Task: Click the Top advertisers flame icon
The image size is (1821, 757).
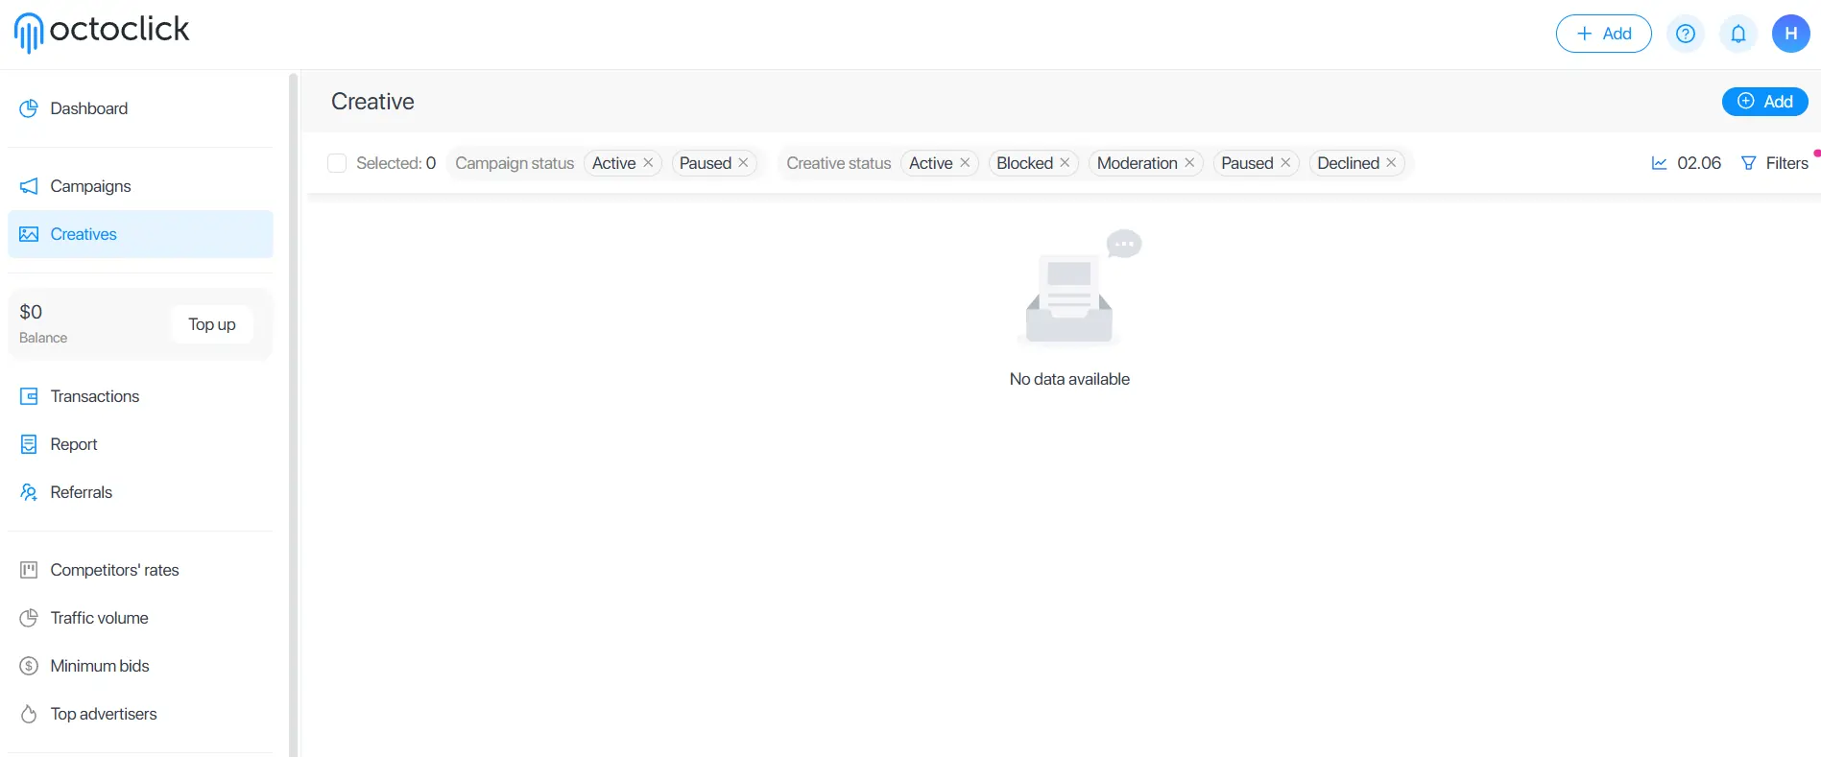Action: [x=29, y=714]
